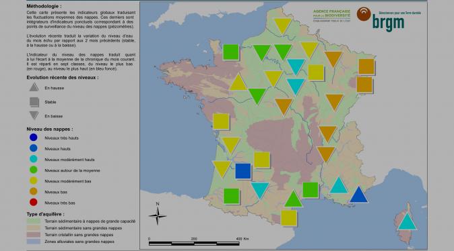Select the green upward triangle map marker
Screen dimensions: 454x251
point(293,199)
